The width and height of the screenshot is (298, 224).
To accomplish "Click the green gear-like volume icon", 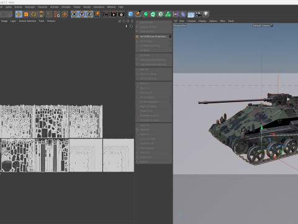I will click(x=161, y=14).
